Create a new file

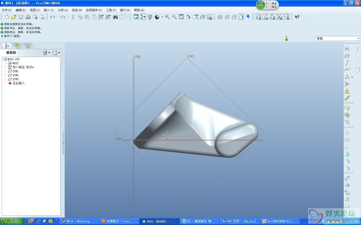pos(7,17)
